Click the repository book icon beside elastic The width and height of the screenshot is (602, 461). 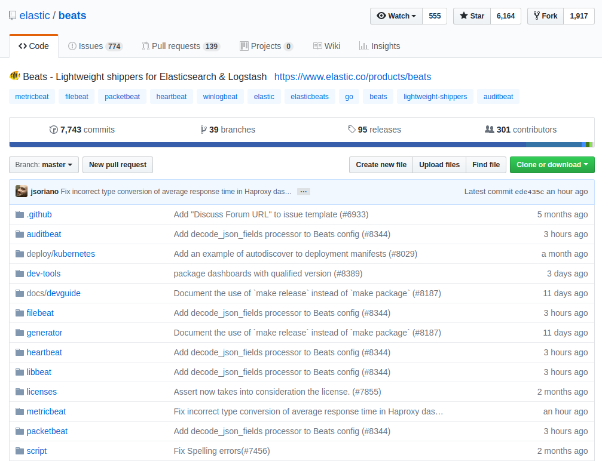(13, 16)
